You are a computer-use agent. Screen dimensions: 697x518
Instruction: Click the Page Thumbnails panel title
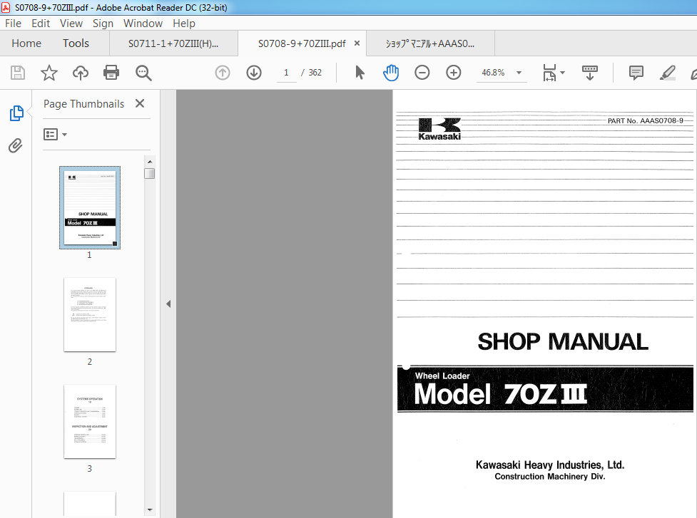(83, 104)
